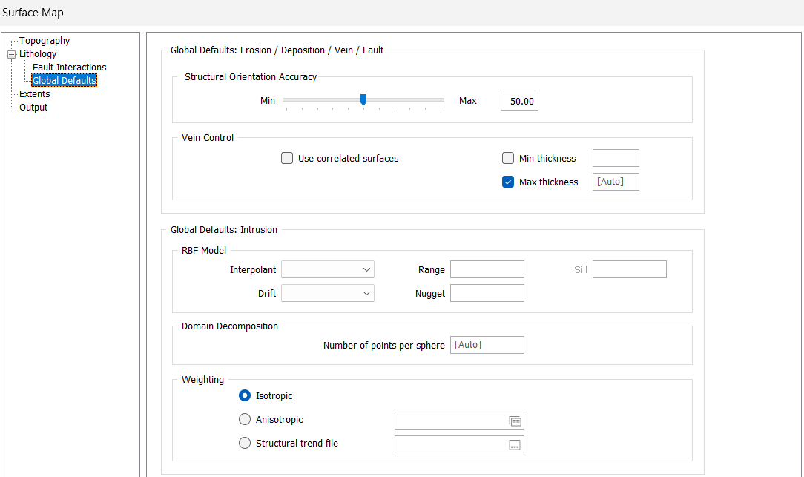
Task: Open the Output section
Action: click(33, 108)
